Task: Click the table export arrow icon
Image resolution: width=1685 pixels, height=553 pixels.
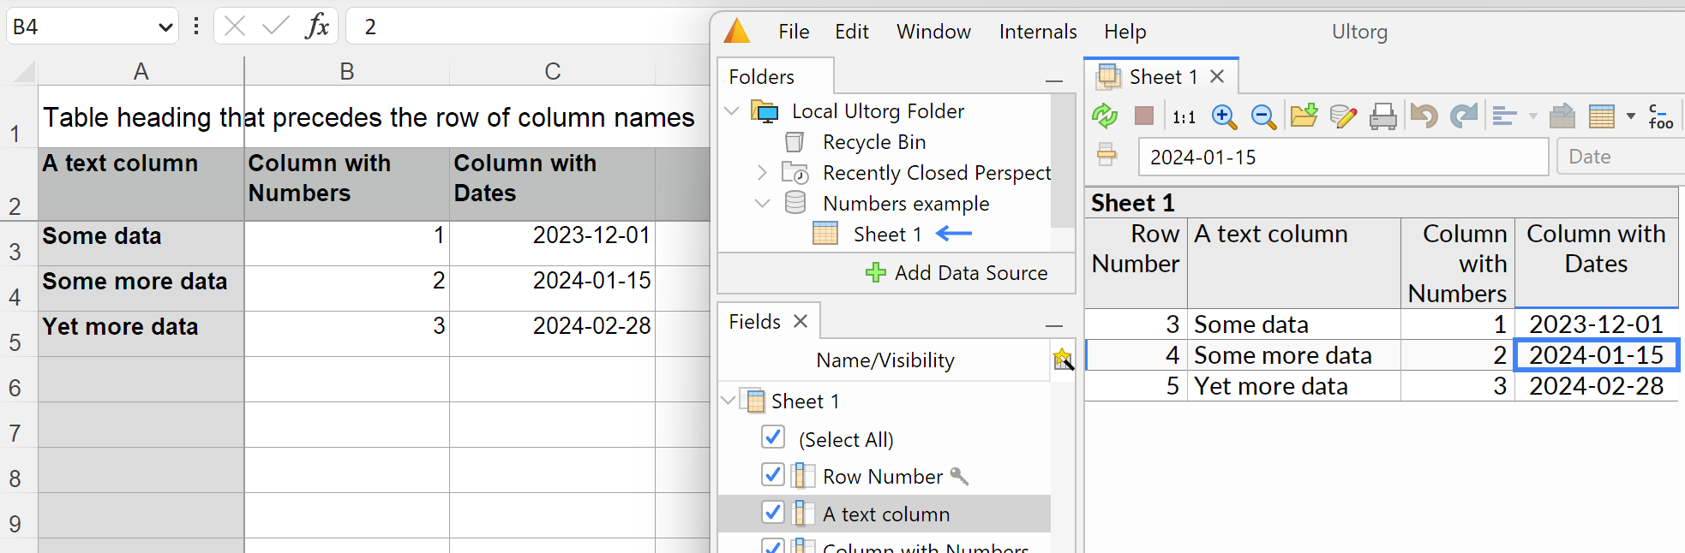Action: point(1562,116)
